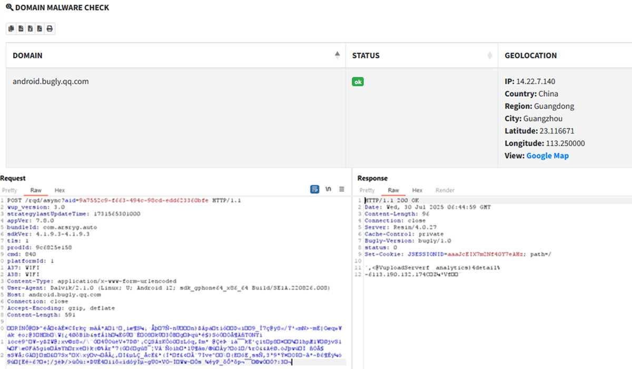
Task: Open the Request panel hamburger menu
Action: pyautogui.click(x=341, y=189)
